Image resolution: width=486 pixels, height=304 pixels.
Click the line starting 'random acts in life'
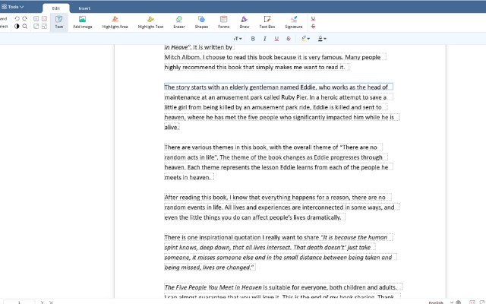tap(276, 157)
